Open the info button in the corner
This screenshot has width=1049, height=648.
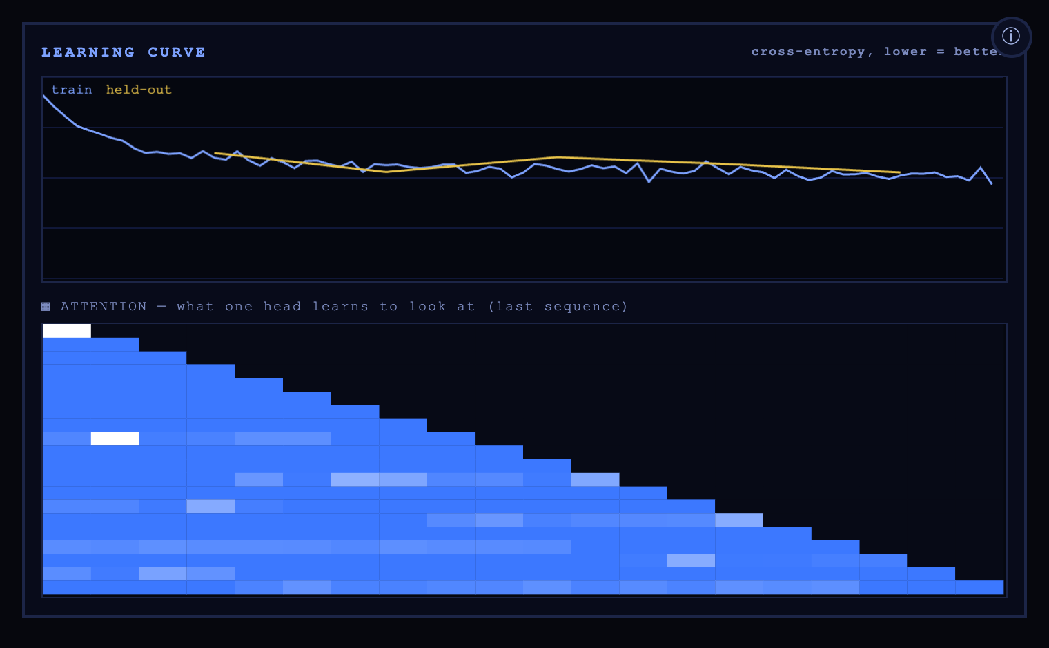point(1011,37)
